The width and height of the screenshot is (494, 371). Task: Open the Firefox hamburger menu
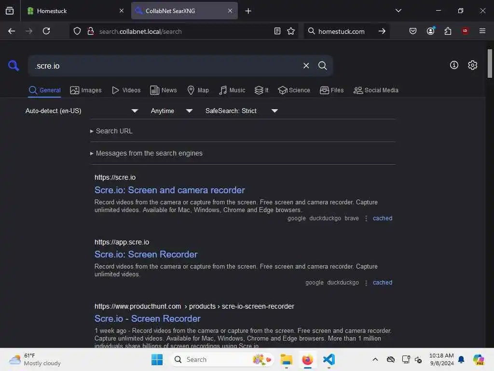[x=482, y=31]
